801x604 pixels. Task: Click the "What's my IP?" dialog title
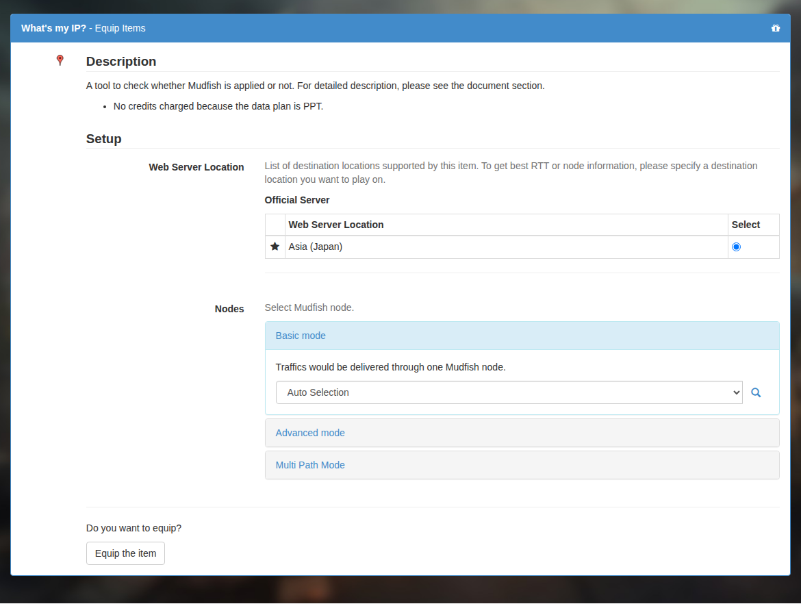tap(53, 28)
